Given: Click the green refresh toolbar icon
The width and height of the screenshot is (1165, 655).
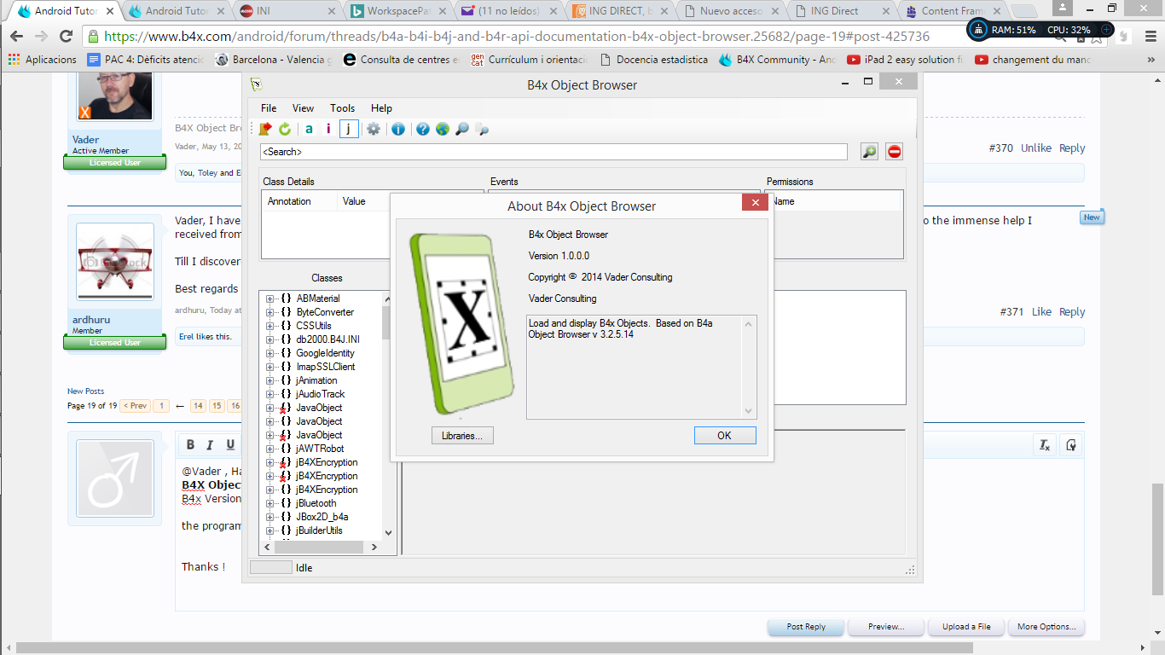Looking at the screenshot, I should click(285, 129).
